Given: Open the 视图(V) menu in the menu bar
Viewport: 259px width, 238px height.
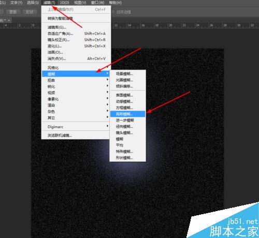Looking at the screenshot, I should click(x=80, y=3).
